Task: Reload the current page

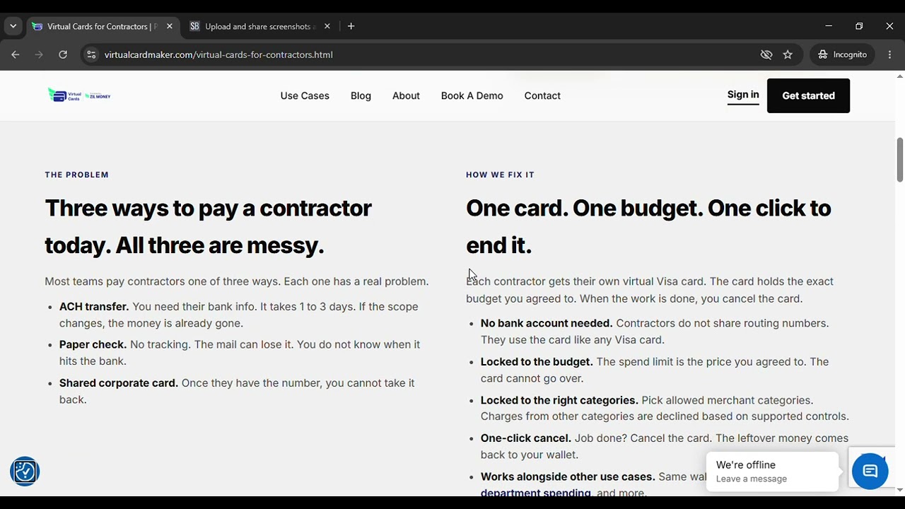Action: coord(63,54)
